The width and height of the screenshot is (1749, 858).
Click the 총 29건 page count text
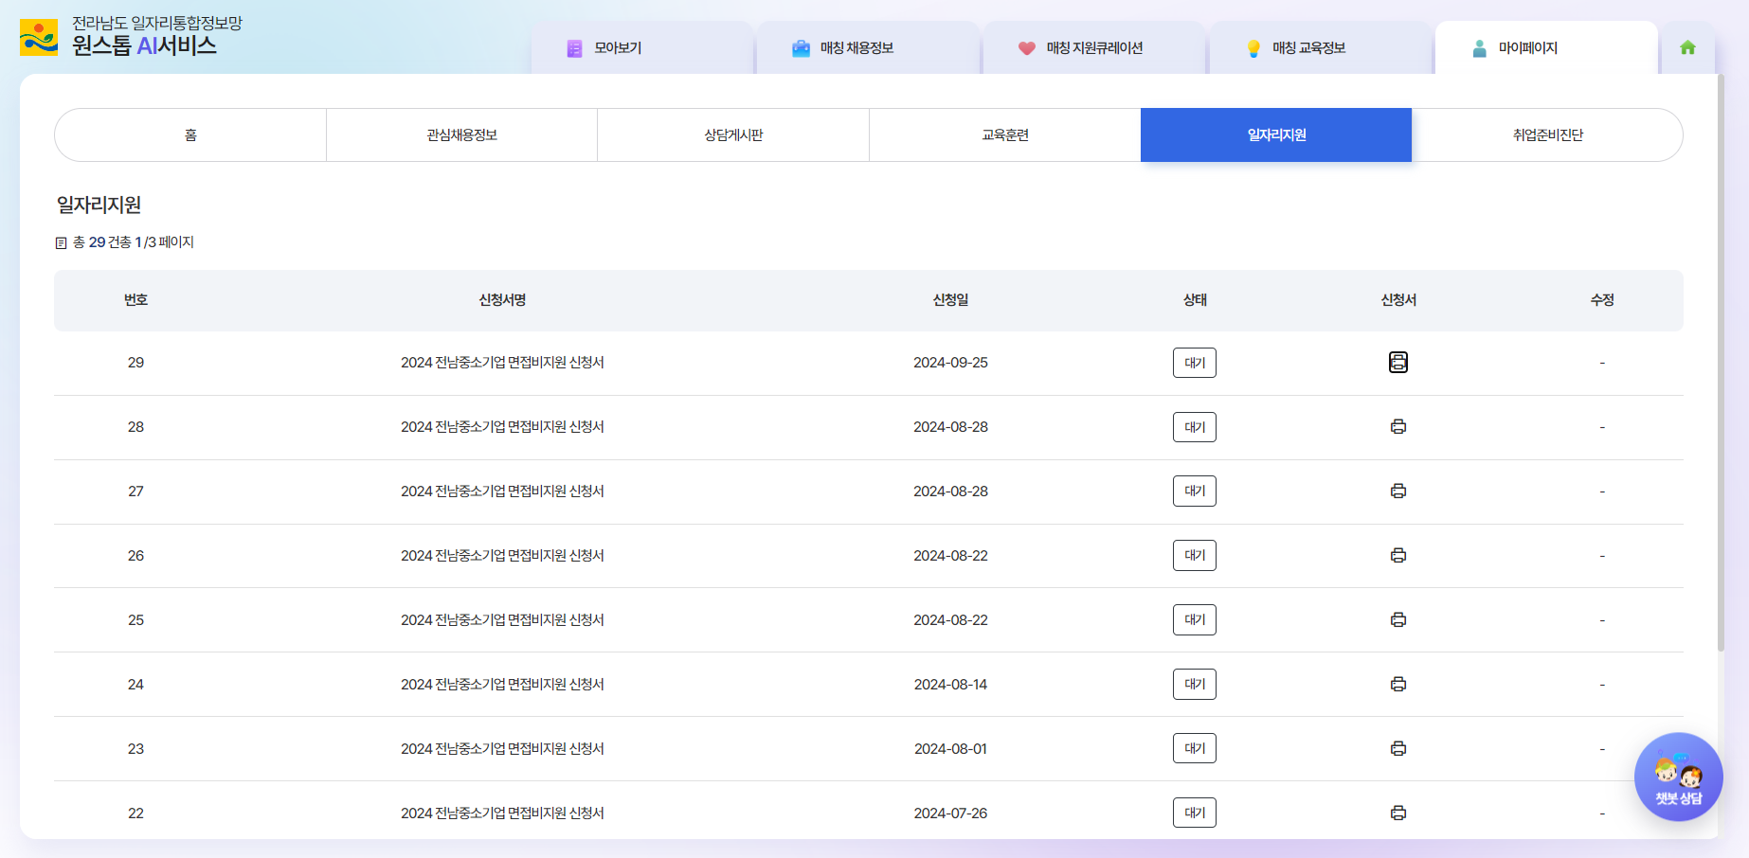click(124, 242)
